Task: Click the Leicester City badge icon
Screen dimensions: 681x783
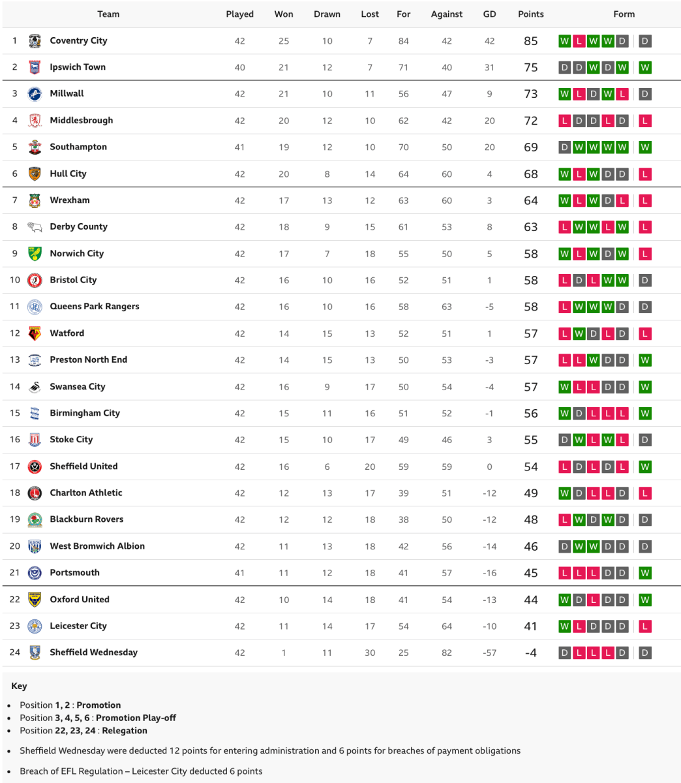Action: 35,626
